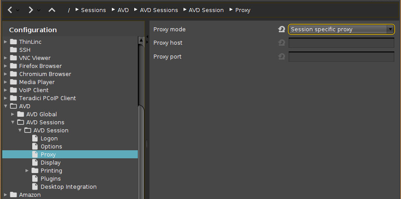
Task: Click Sessions in the breadcrumb path
Action: (93, 10)
